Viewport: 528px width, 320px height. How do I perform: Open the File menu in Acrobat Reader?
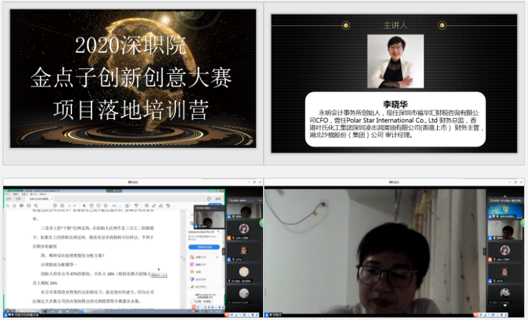coord(7,194)
